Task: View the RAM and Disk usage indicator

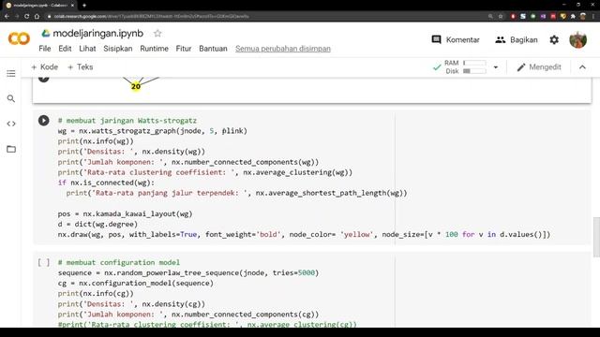Action: [465, 66]
